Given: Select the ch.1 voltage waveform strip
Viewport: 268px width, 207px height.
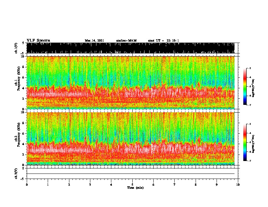Looking at the screenshot, I should click(131, 48).
